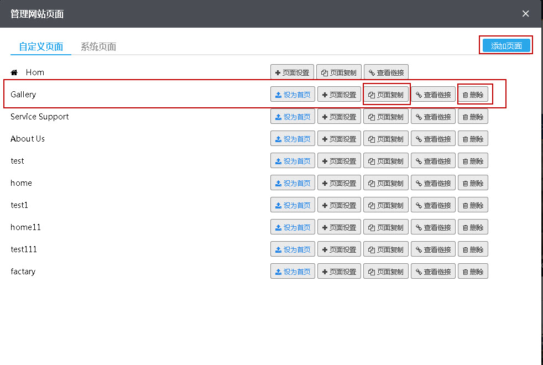Copy the About Us page
The image size is (543, 365).
(x=386, y=139)
